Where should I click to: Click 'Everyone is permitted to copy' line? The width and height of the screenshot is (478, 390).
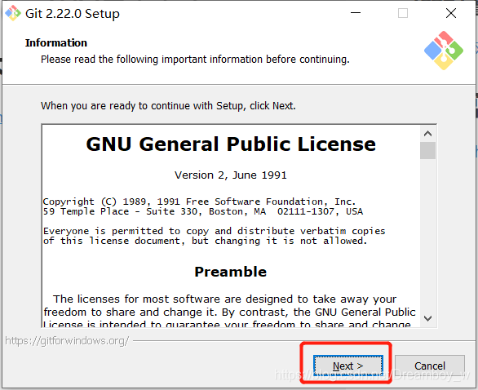tap(214, 231)
